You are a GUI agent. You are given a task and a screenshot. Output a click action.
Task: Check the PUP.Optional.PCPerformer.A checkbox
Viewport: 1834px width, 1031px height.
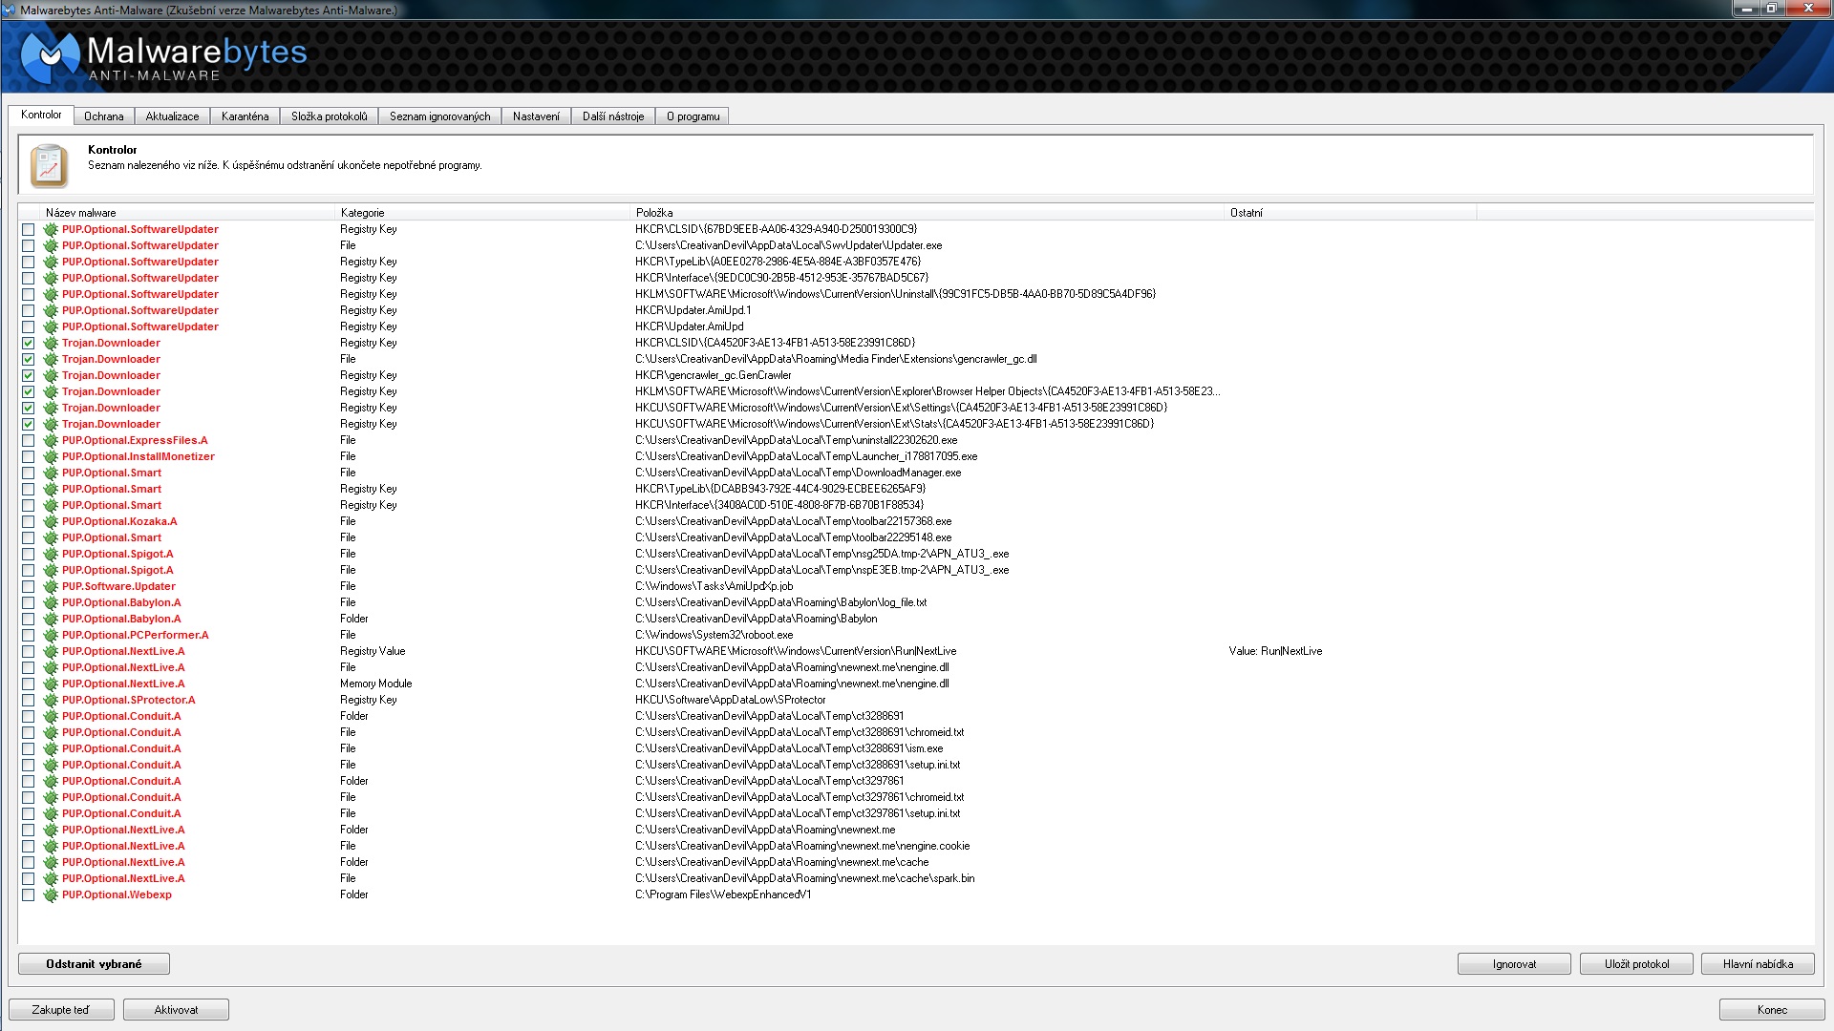click(x=28, y=636)
